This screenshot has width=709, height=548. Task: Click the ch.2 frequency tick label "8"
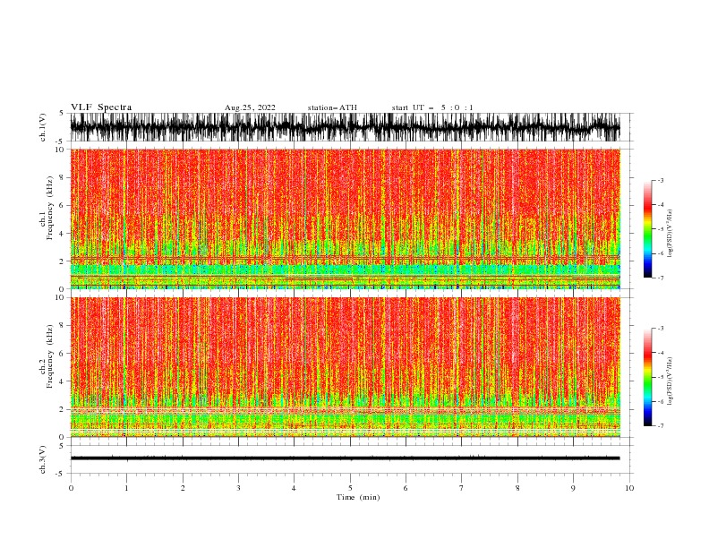pyautogui.click(x=63, y=326)
